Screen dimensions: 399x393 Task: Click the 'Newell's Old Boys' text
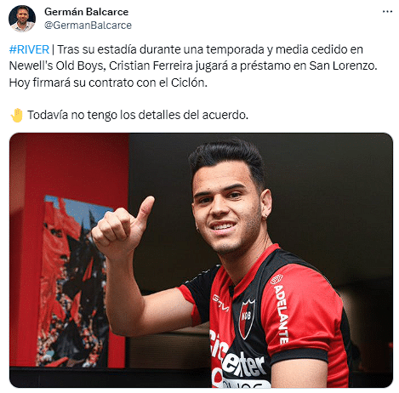[x=57, y=65]
